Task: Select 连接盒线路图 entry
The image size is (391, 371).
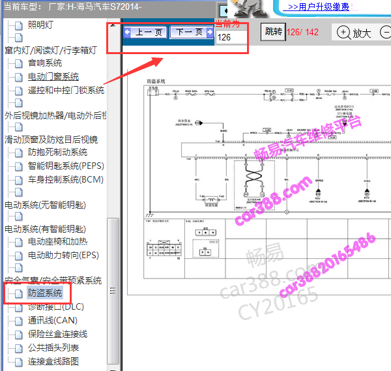Action: pyautogui.click(x=53, y=361)
